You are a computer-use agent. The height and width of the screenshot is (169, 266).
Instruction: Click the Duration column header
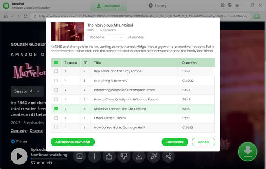[197, 63]
